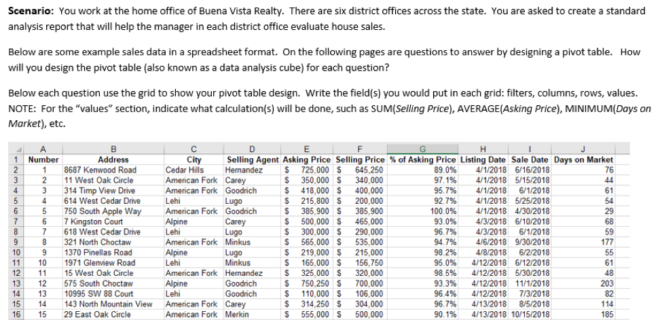Click cell '750 South Apple Way'
662x320 pixels.
tap(113, 211)
